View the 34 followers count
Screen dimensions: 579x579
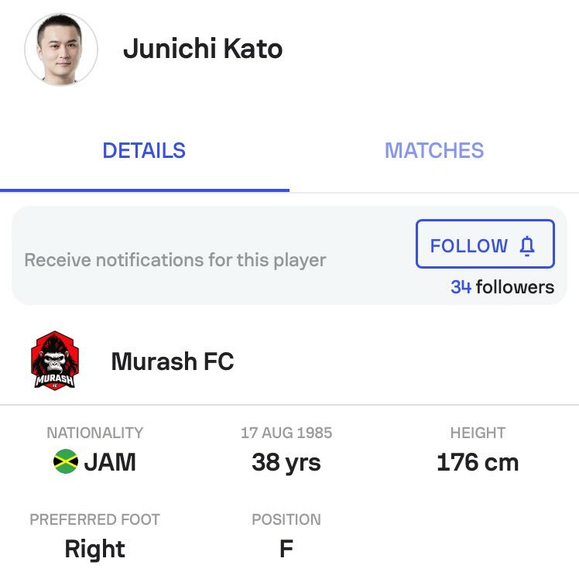[x=502, y=287]
